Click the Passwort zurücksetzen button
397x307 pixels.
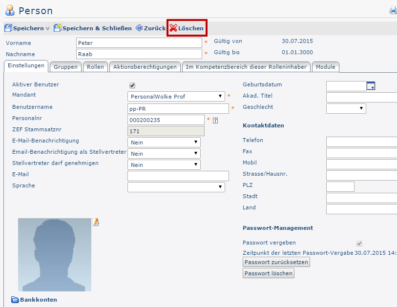[276, 262]
